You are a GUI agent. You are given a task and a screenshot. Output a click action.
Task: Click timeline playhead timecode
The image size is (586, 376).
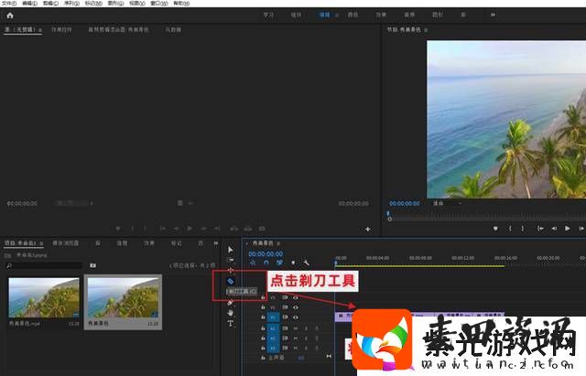coord(266,254)
